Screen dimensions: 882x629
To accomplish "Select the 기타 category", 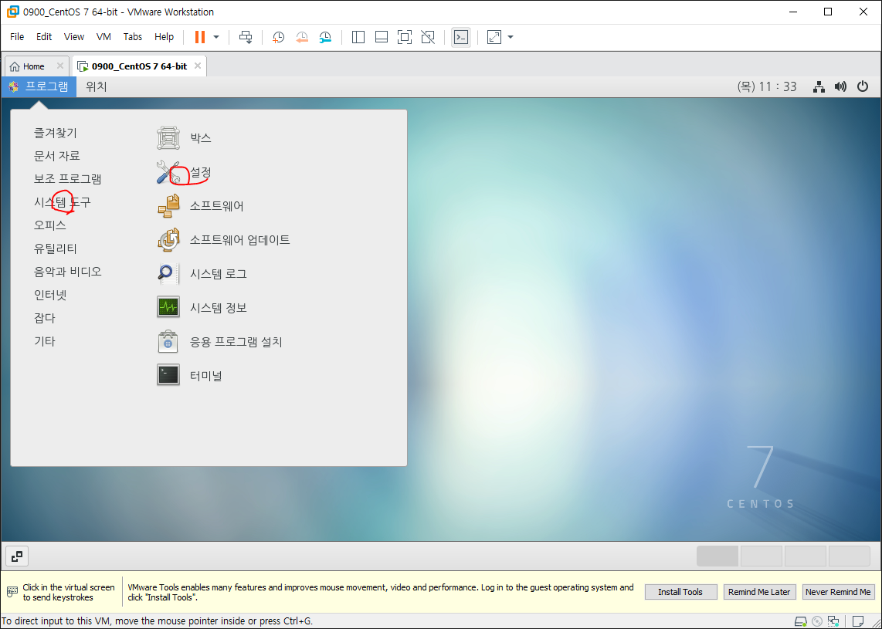I will pos(45,341).
